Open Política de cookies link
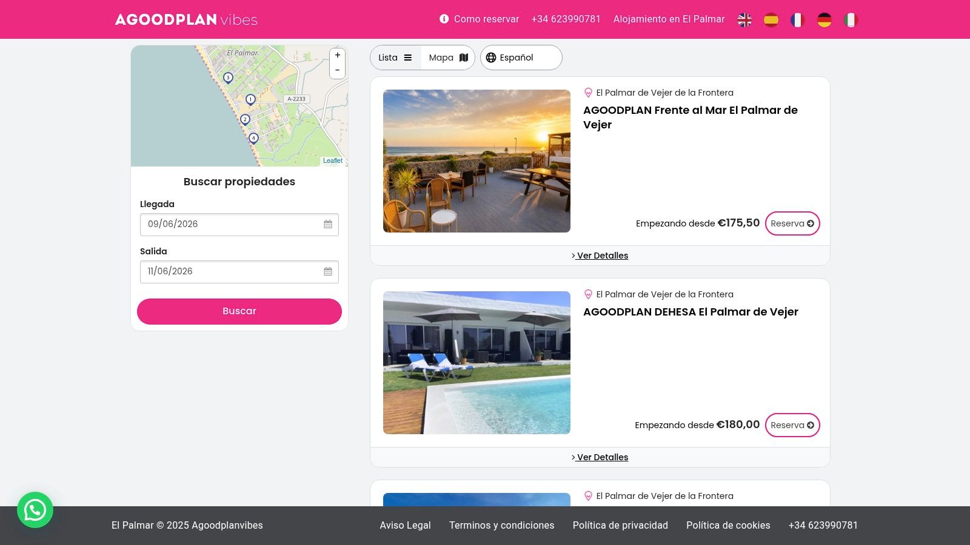 click(728, 526)
